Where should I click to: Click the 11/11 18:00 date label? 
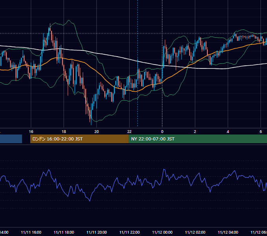pyautogui.click(x=64, y=232)
